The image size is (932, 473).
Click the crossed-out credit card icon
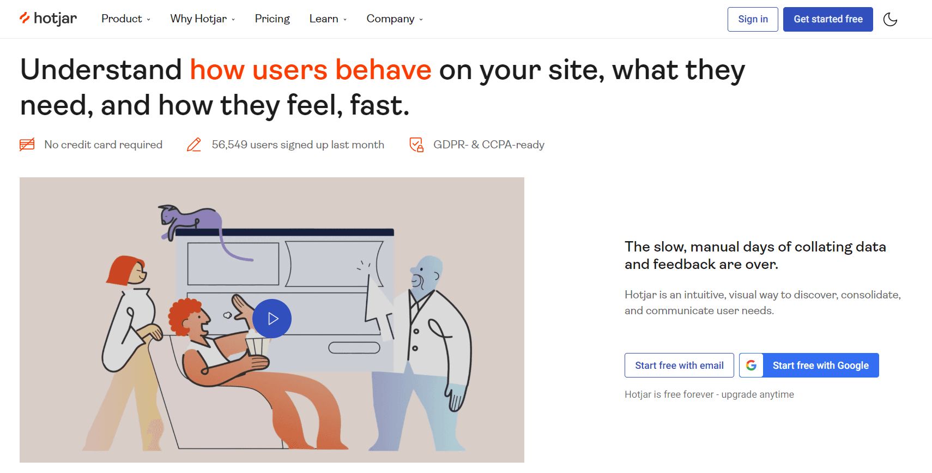27,144
